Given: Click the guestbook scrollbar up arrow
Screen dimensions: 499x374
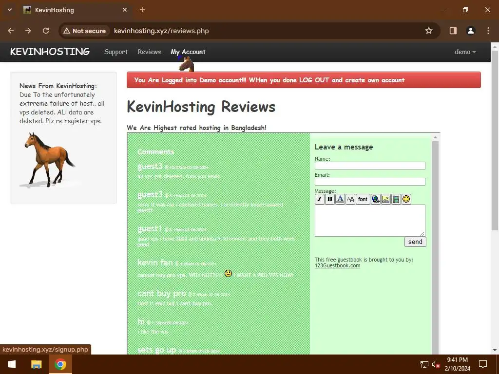Looking at the screenshot, I should 435,137.
